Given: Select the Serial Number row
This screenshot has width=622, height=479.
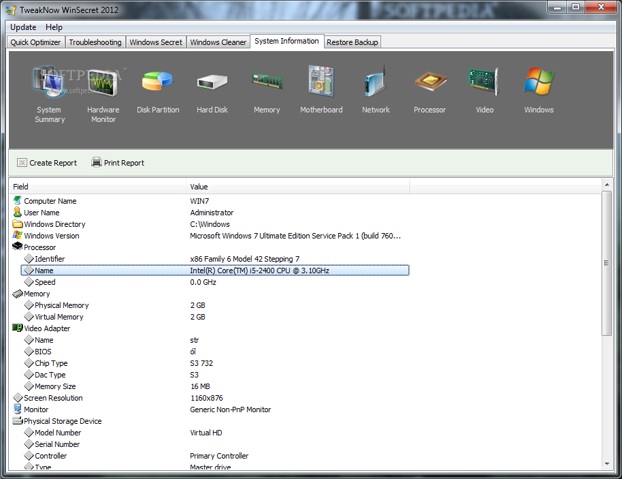Looking at the screenshot, I should (x=215, y=444).
